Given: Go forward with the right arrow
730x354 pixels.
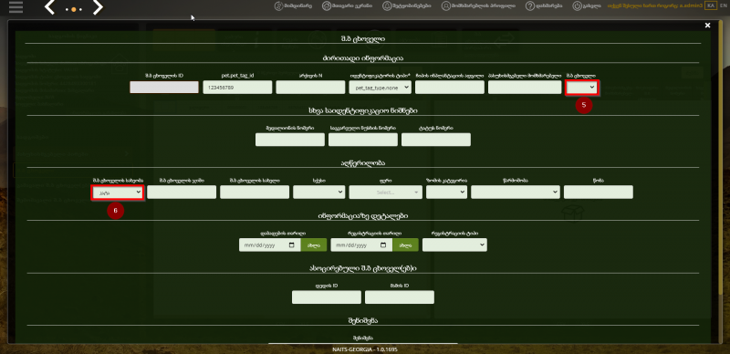Looking at the screenshot, I should (x=98, y=7).
